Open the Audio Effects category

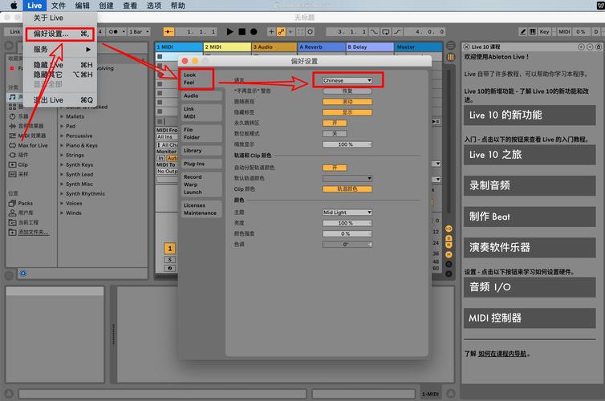coord(26,126)
